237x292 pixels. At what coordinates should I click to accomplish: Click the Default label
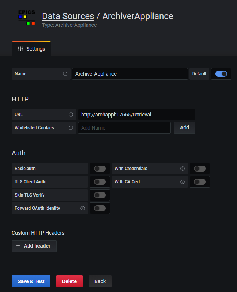pos(199,74)
